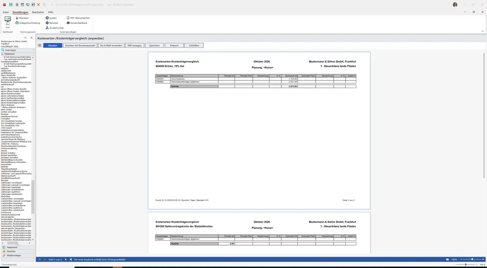Open Anlagenbuchhaltung from the ribbon
The width and height of the screenshot is (487, 268).
pyautogui.click(x=28, y=23)
